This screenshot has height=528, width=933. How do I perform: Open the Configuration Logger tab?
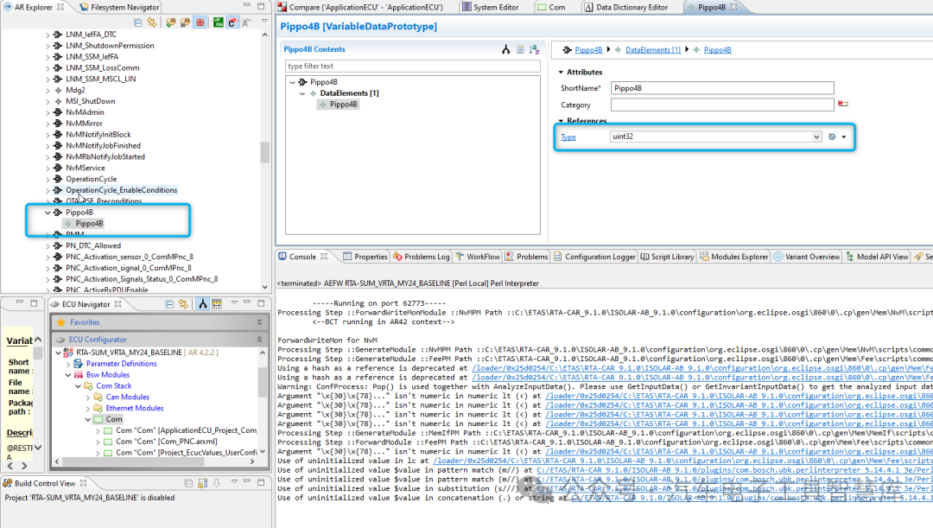(x=594, y=257)
